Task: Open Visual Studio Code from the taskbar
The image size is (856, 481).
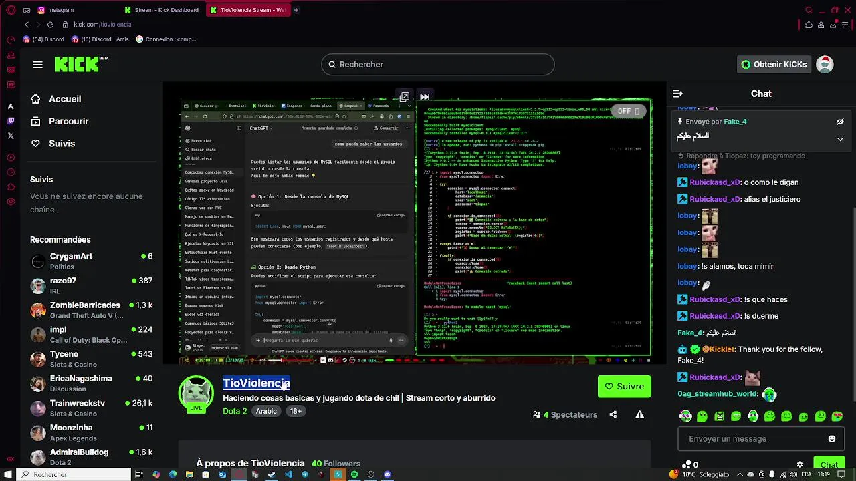Action: pyautogui.click(x=288, y=474)
